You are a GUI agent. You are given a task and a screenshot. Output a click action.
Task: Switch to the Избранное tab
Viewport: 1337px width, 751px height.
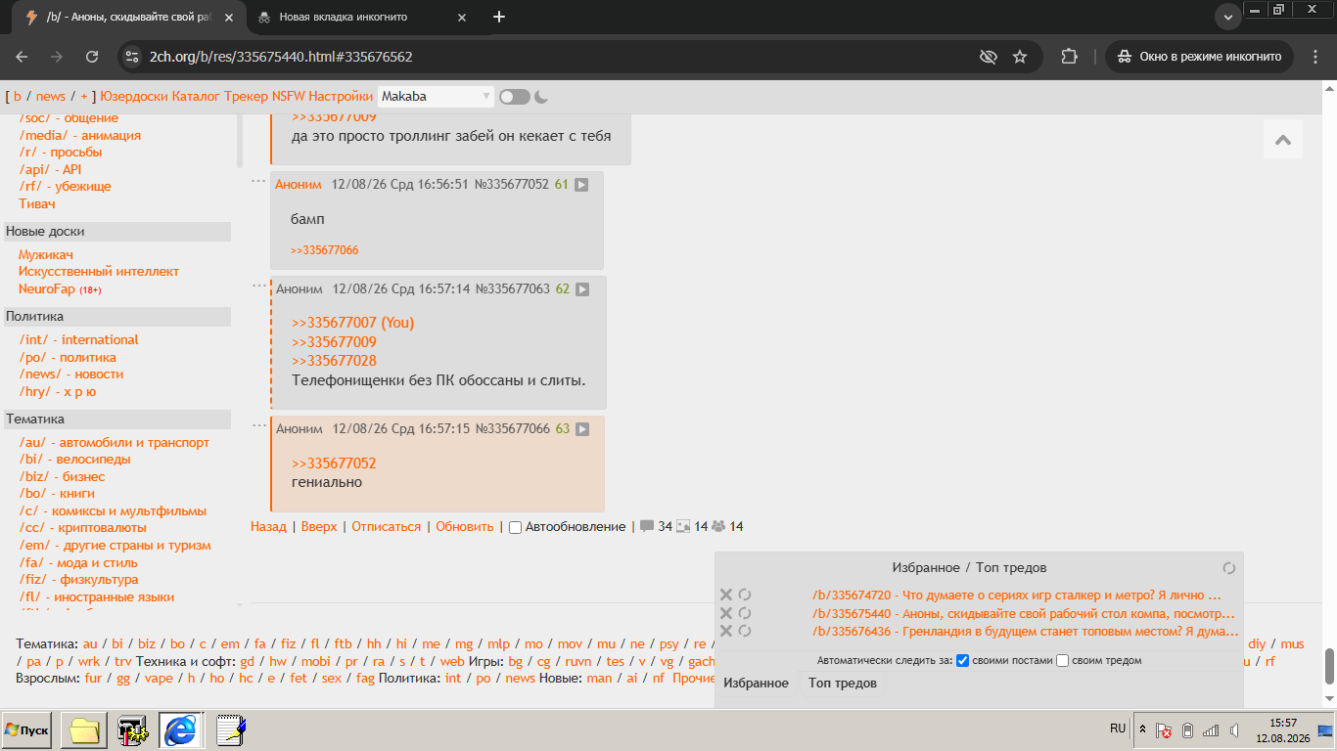click(x=756, y=683)
